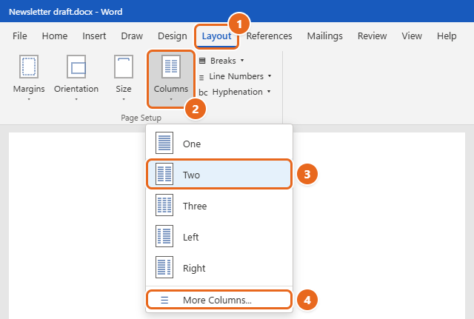This screenshot has height=319, width=474.
Task: Open the "More Columns..." label
Action: [217, 300]
